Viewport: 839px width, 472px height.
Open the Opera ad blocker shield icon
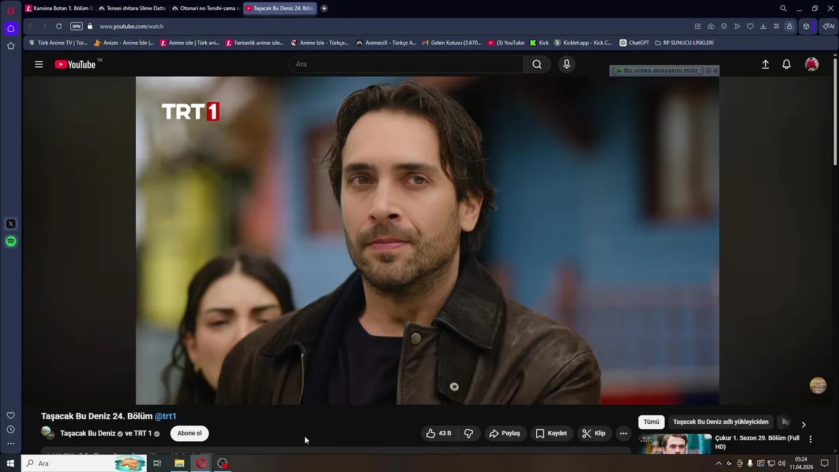724,26
